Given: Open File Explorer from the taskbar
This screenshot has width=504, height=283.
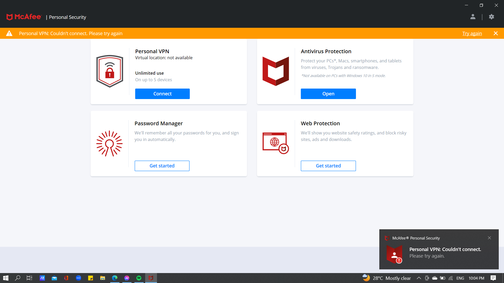Looking at the screenshot, I should (103, 278).
